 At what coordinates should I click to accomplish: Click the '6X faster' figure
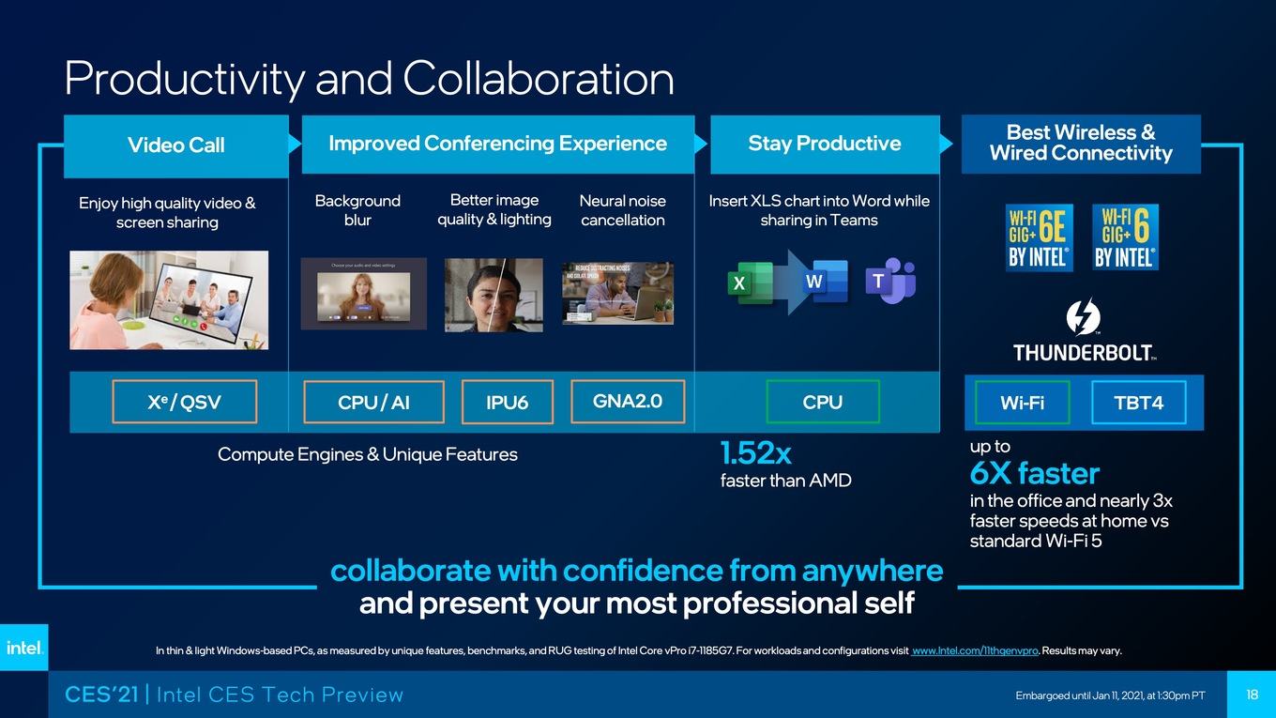point(1035,473)
